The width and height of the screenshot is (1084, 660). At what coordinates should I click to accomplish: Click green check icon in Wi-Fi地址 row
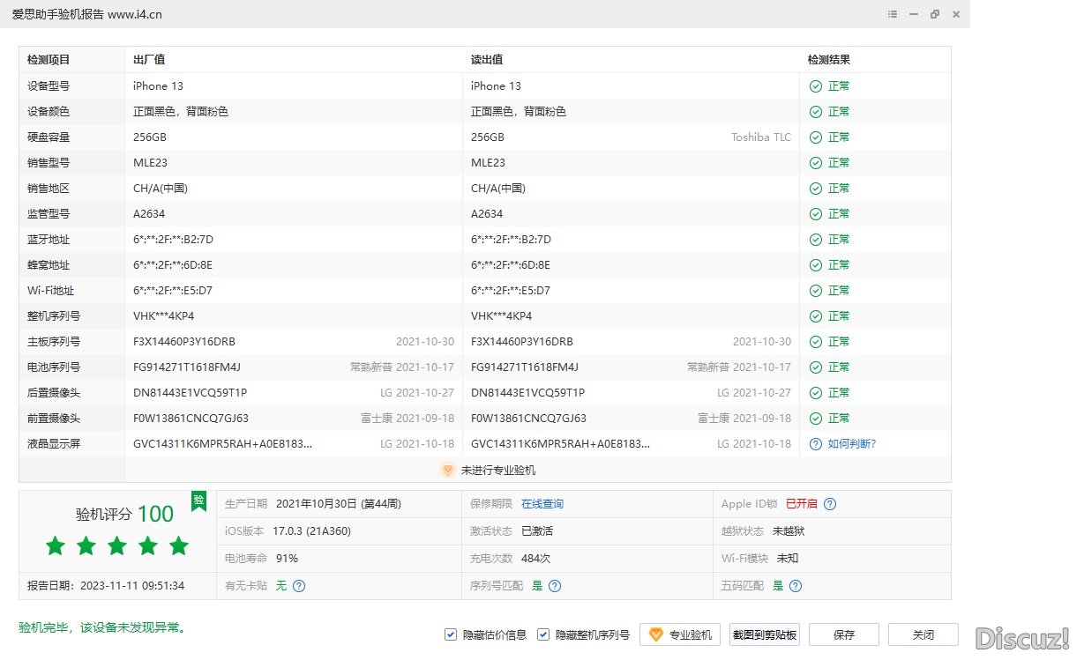click(816, 291)
